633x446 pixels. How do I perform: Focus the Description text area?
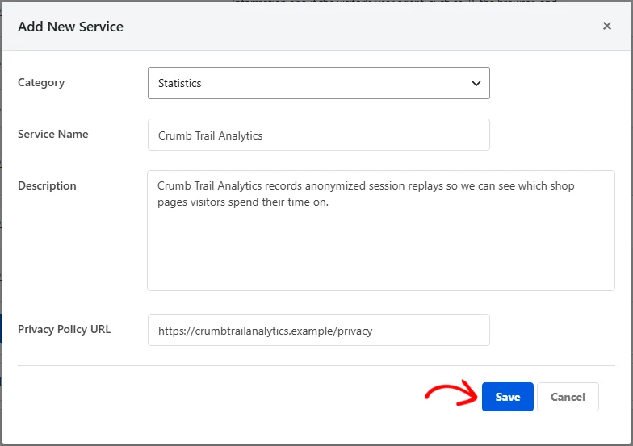[381, 231]
